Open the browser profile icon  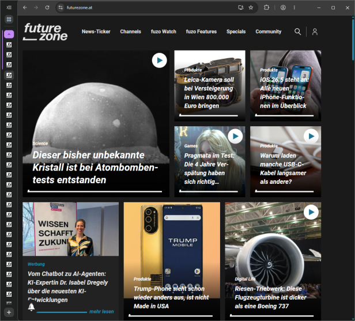point(283,7)
